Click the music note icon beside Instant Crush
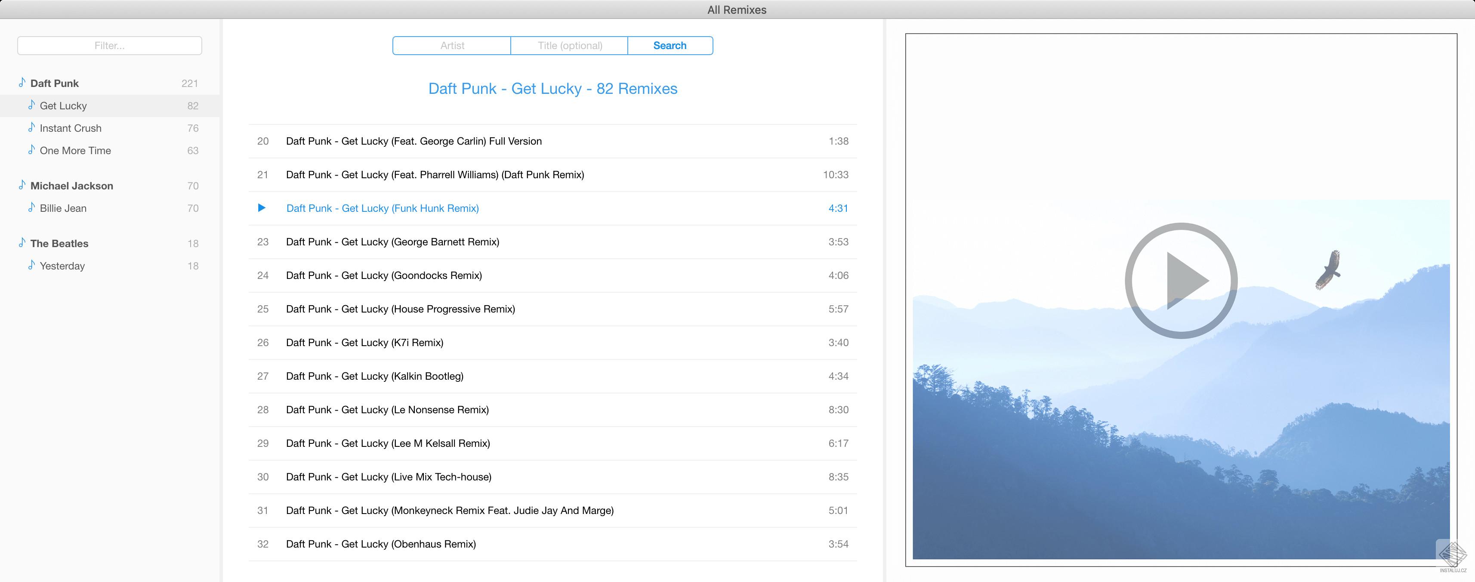Image resolution: width=1475 pixels, height=582 pixels. click(x=31, y=128)
